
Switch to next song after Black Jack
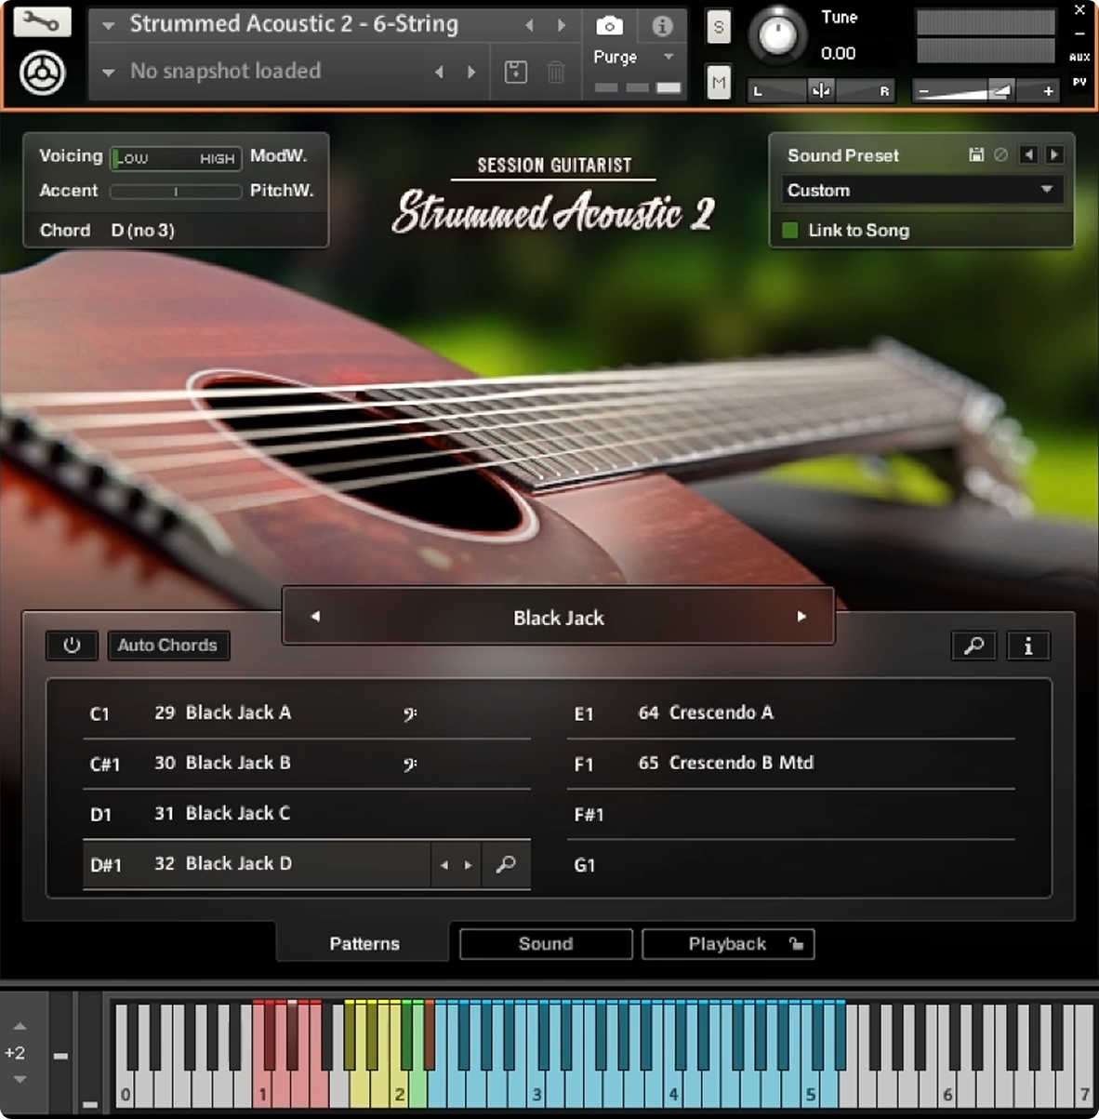(801, 616)
